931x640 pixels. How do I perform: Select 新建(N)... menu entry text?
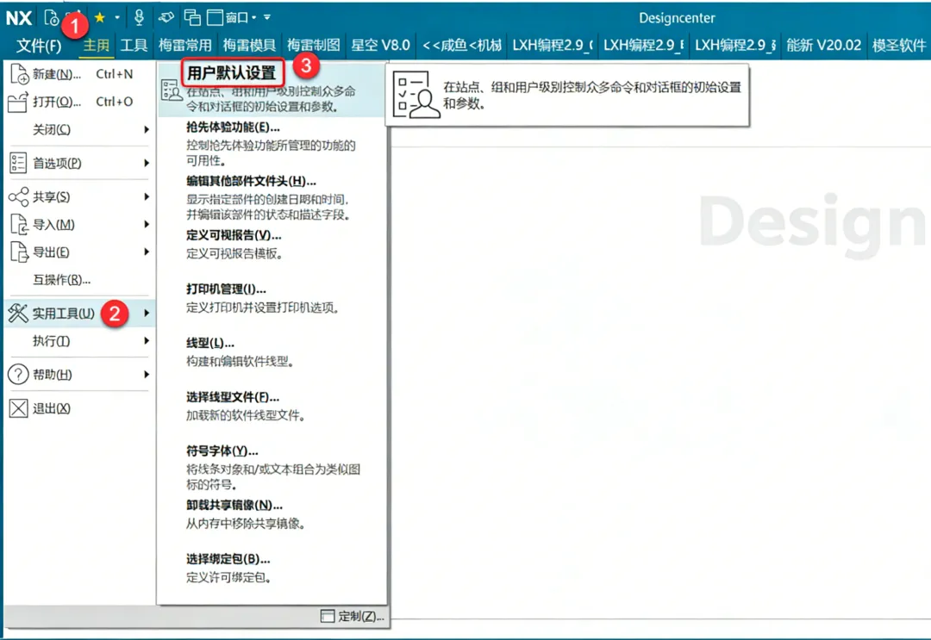pos(57,75)
